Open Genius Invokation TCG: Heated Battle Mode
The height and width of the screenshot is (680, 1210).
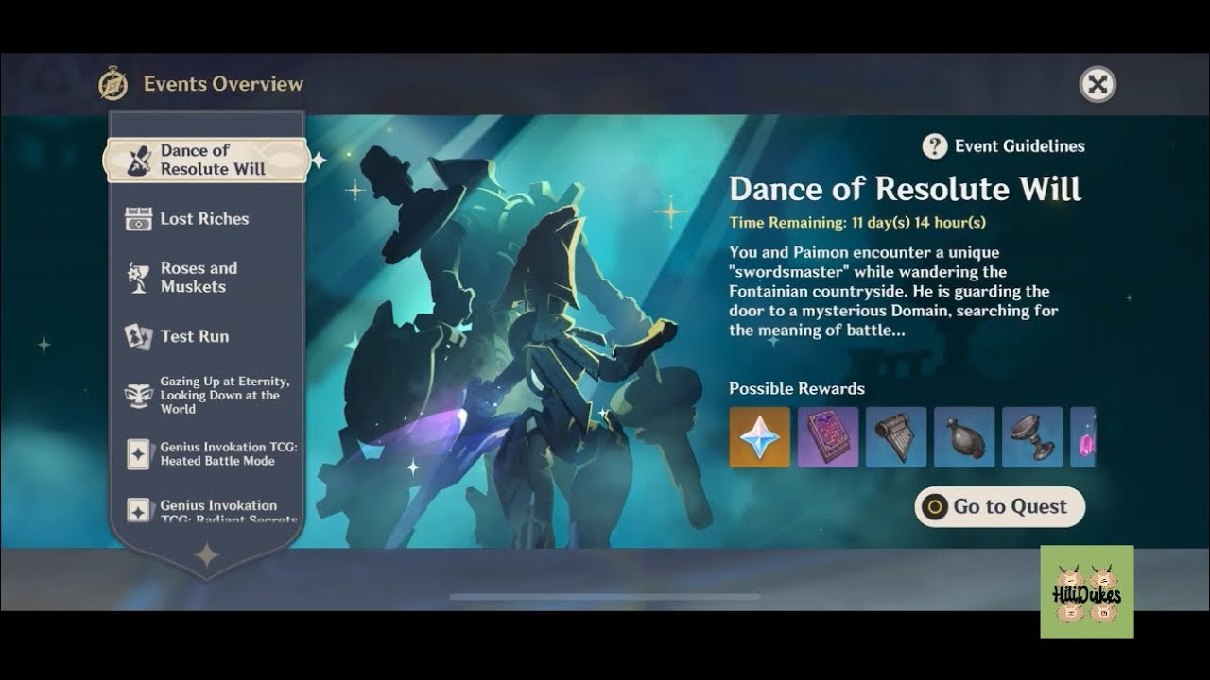[206, 454]
